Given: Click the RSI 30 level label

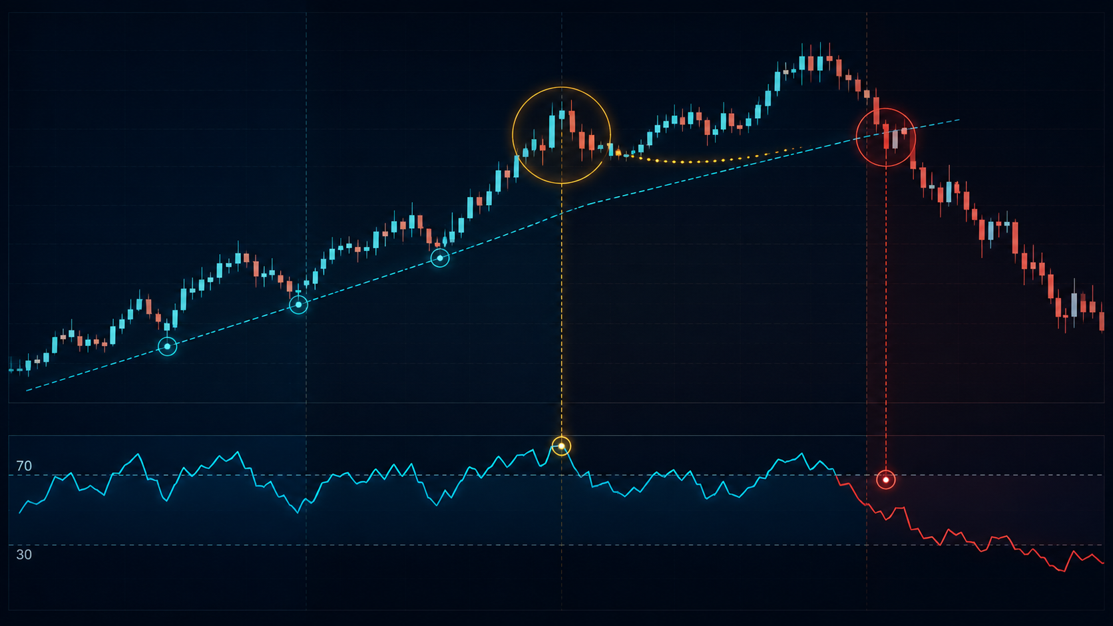Looking at the screenshot, I should point(24,555).
